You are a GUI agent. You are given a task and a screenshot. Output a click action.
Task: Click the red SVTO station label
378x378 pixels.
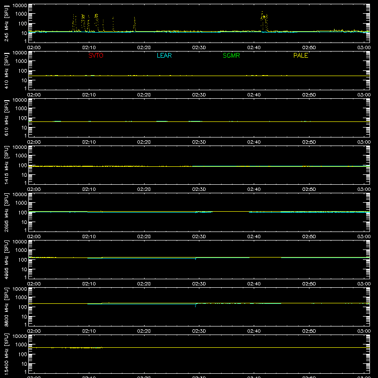96,55
